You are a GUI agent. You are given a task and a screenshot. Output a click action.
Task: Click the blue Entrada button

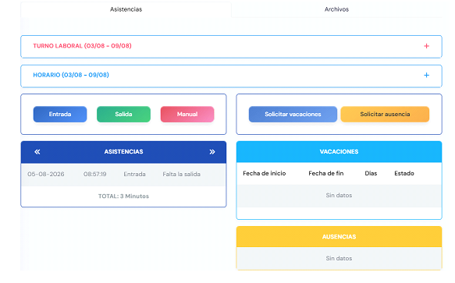pyautogui.click(x=60, y=115)
